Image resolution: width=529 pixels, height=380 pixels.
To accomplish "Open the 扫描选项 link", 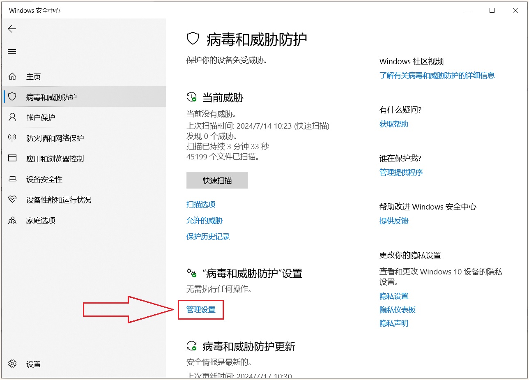I will click(x=201, y=205).
